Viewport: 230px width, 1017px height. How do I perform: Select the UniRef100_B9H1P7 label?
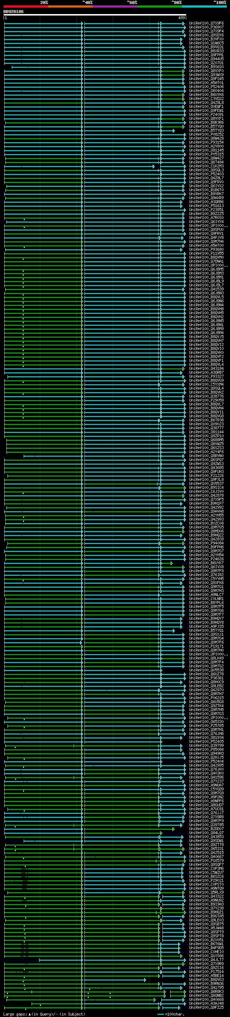(206, 503)
